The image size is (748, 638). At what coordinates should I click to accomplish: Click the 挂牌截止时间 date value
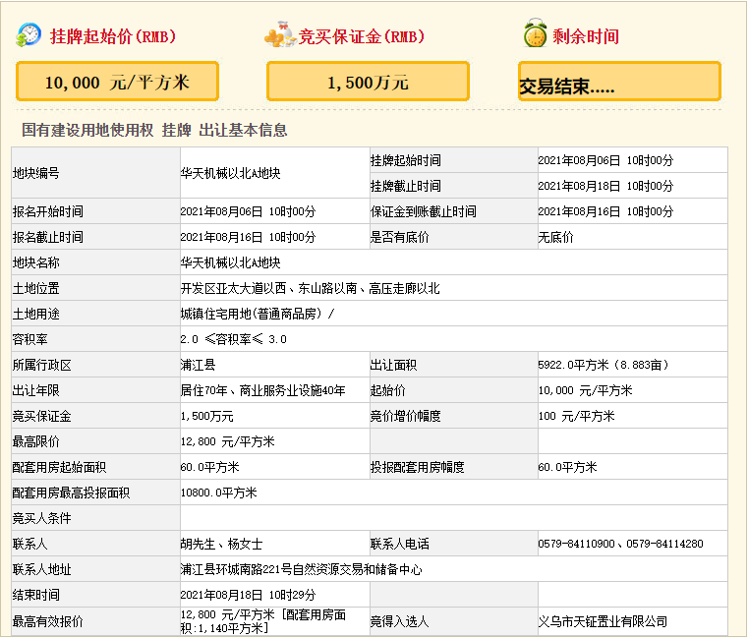pos(605,186)
